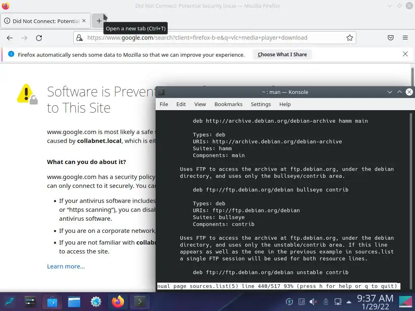This screenshot has height=311, width=415.
Task: Open the Firefox hamburger menu
Action: 405,38
